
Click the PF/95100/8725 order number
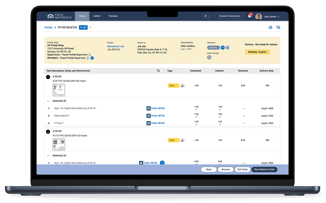click(67, 28)
